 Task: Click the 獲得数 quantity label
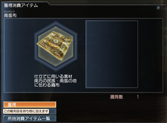117,97
